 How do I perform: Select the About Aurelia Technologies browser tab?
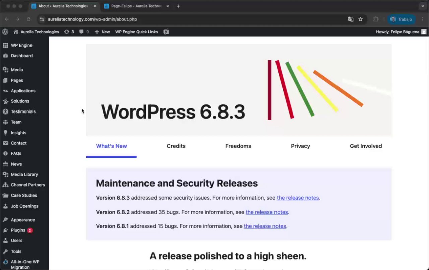(63, 6)
